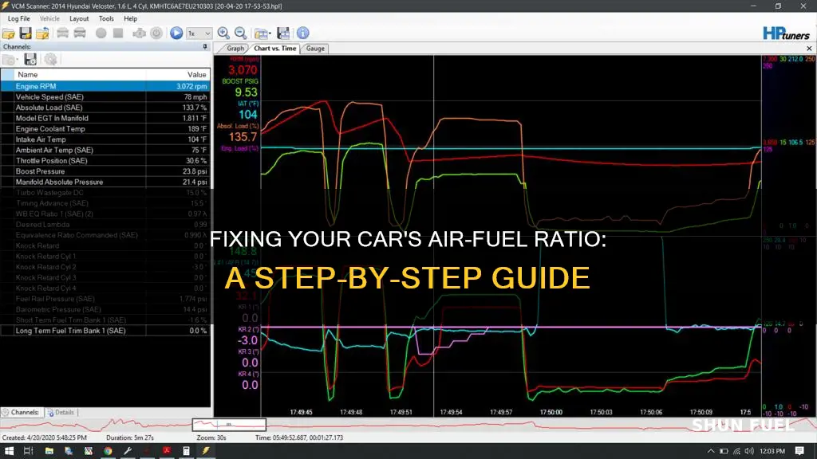Select the Throttle Position (SAE) row
This screenshot has width=817, height=459.
tap(105, 161)
